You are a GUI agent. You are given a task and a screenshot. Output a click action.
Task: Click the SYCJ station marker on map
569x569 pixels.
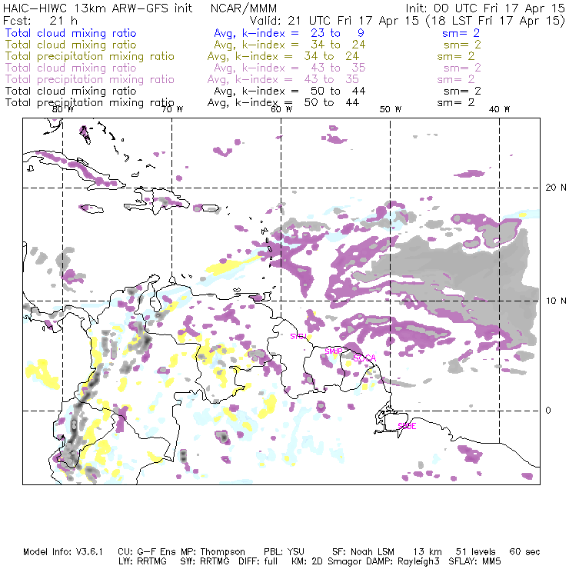[x=298, y=336]
